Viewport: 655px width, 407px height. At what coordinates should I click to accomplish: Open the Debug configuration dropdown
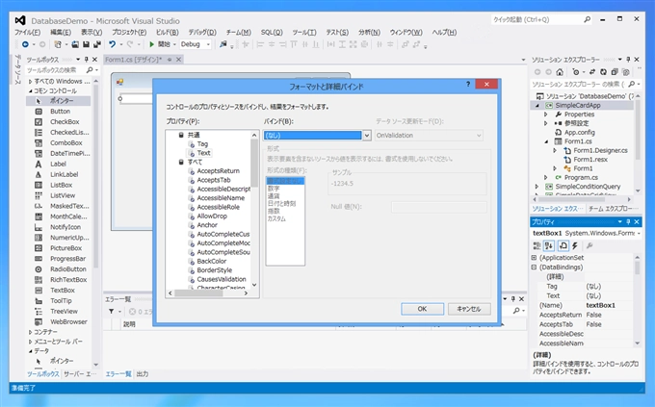pyautogui.click(x=208, y=44)
